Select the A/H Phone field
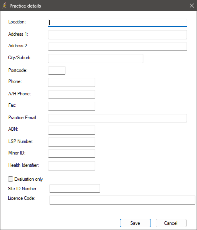 [x=71, y=94]
